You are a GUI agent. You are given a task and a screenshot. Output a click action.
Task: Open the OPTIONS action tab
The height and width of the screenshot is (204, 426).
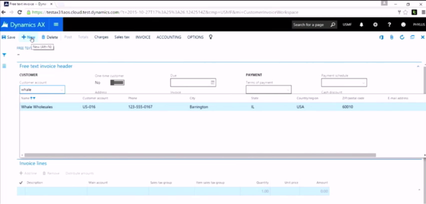[x=195, y=37]
